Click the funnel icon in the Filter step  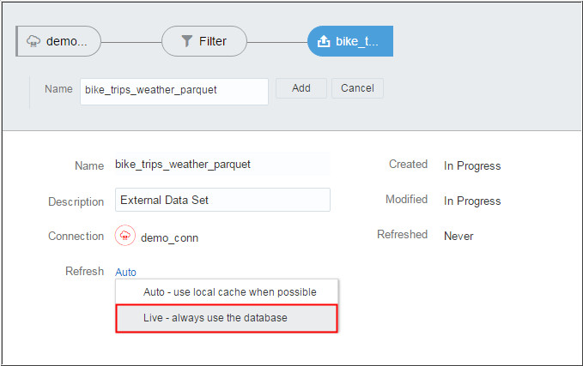tap(187, 41)
